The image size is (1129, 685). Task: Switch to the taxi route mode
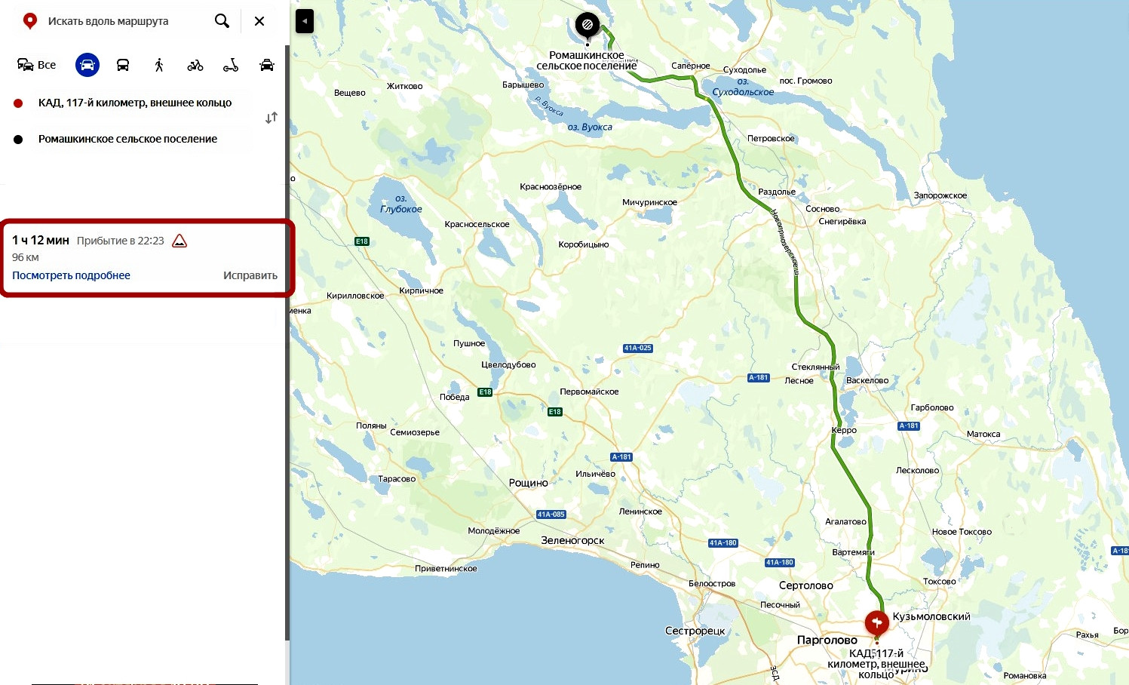267,65
